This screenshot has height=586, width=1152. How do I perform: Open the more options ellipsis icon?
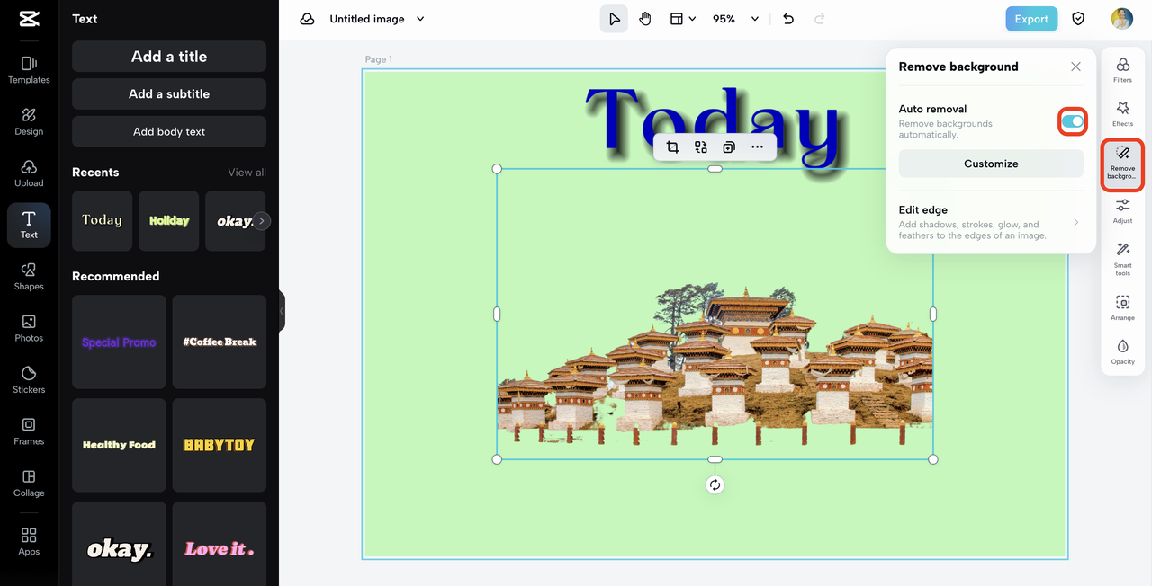click(757, 147)
